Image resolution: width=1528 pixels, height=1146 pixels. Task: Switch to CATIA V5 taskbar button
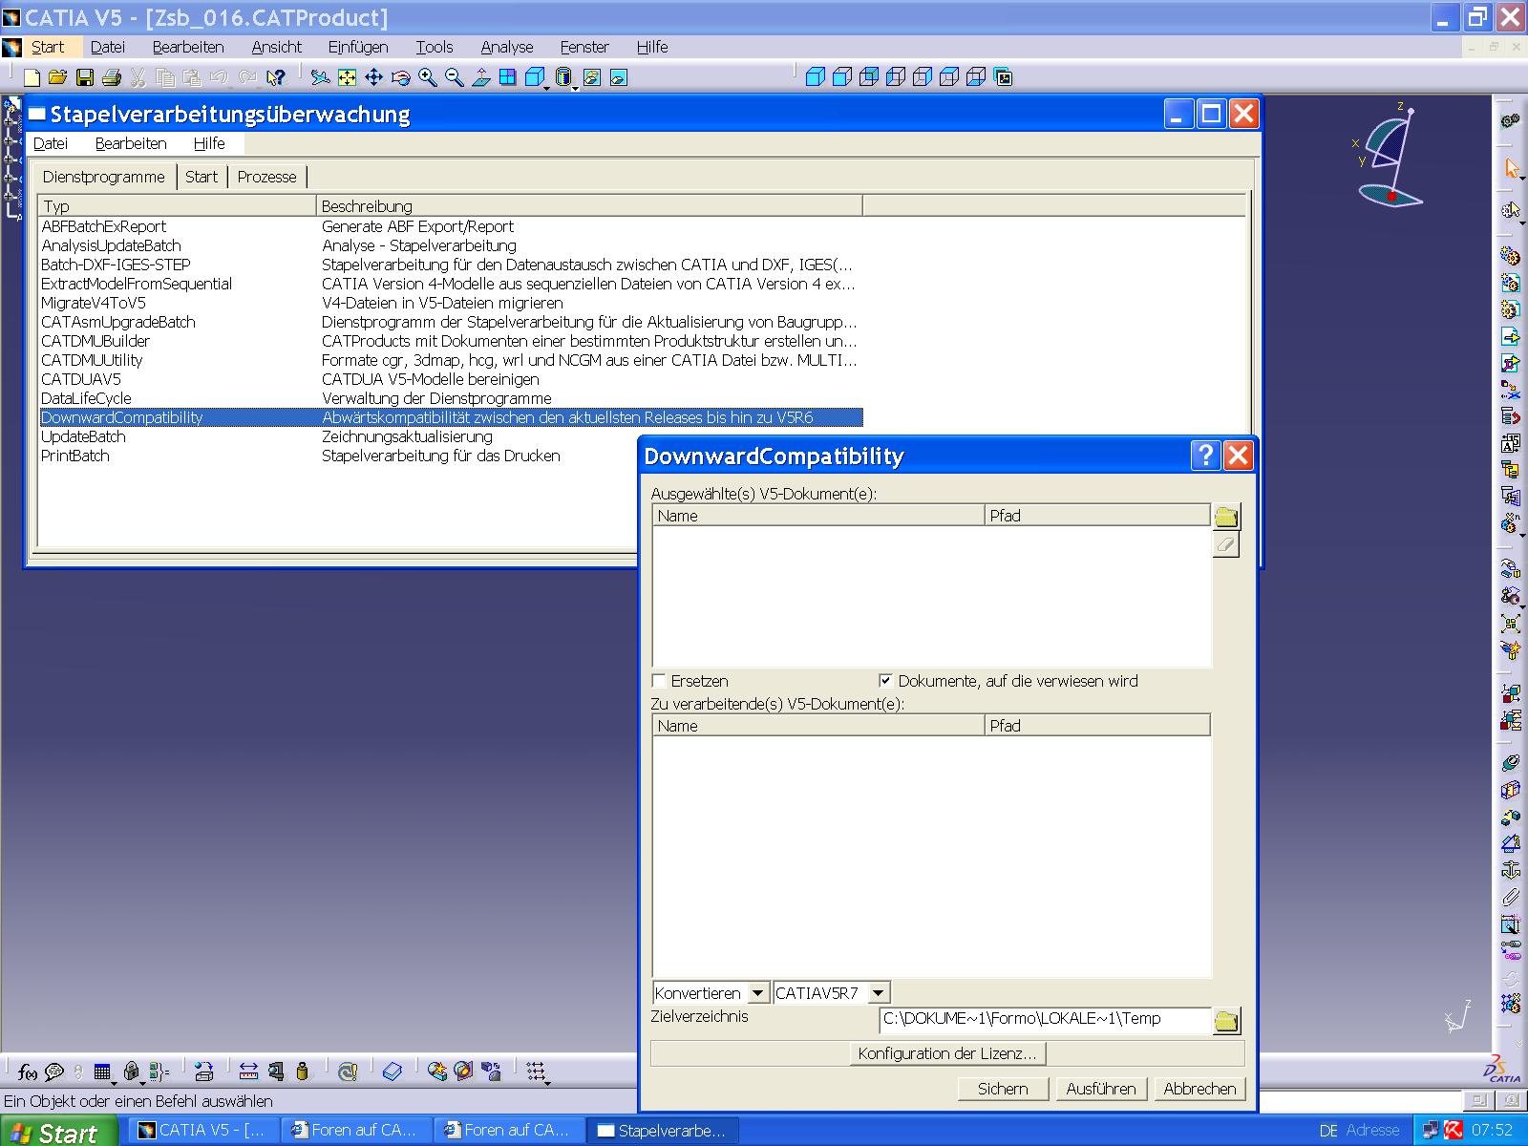(x=203, y=1131)
